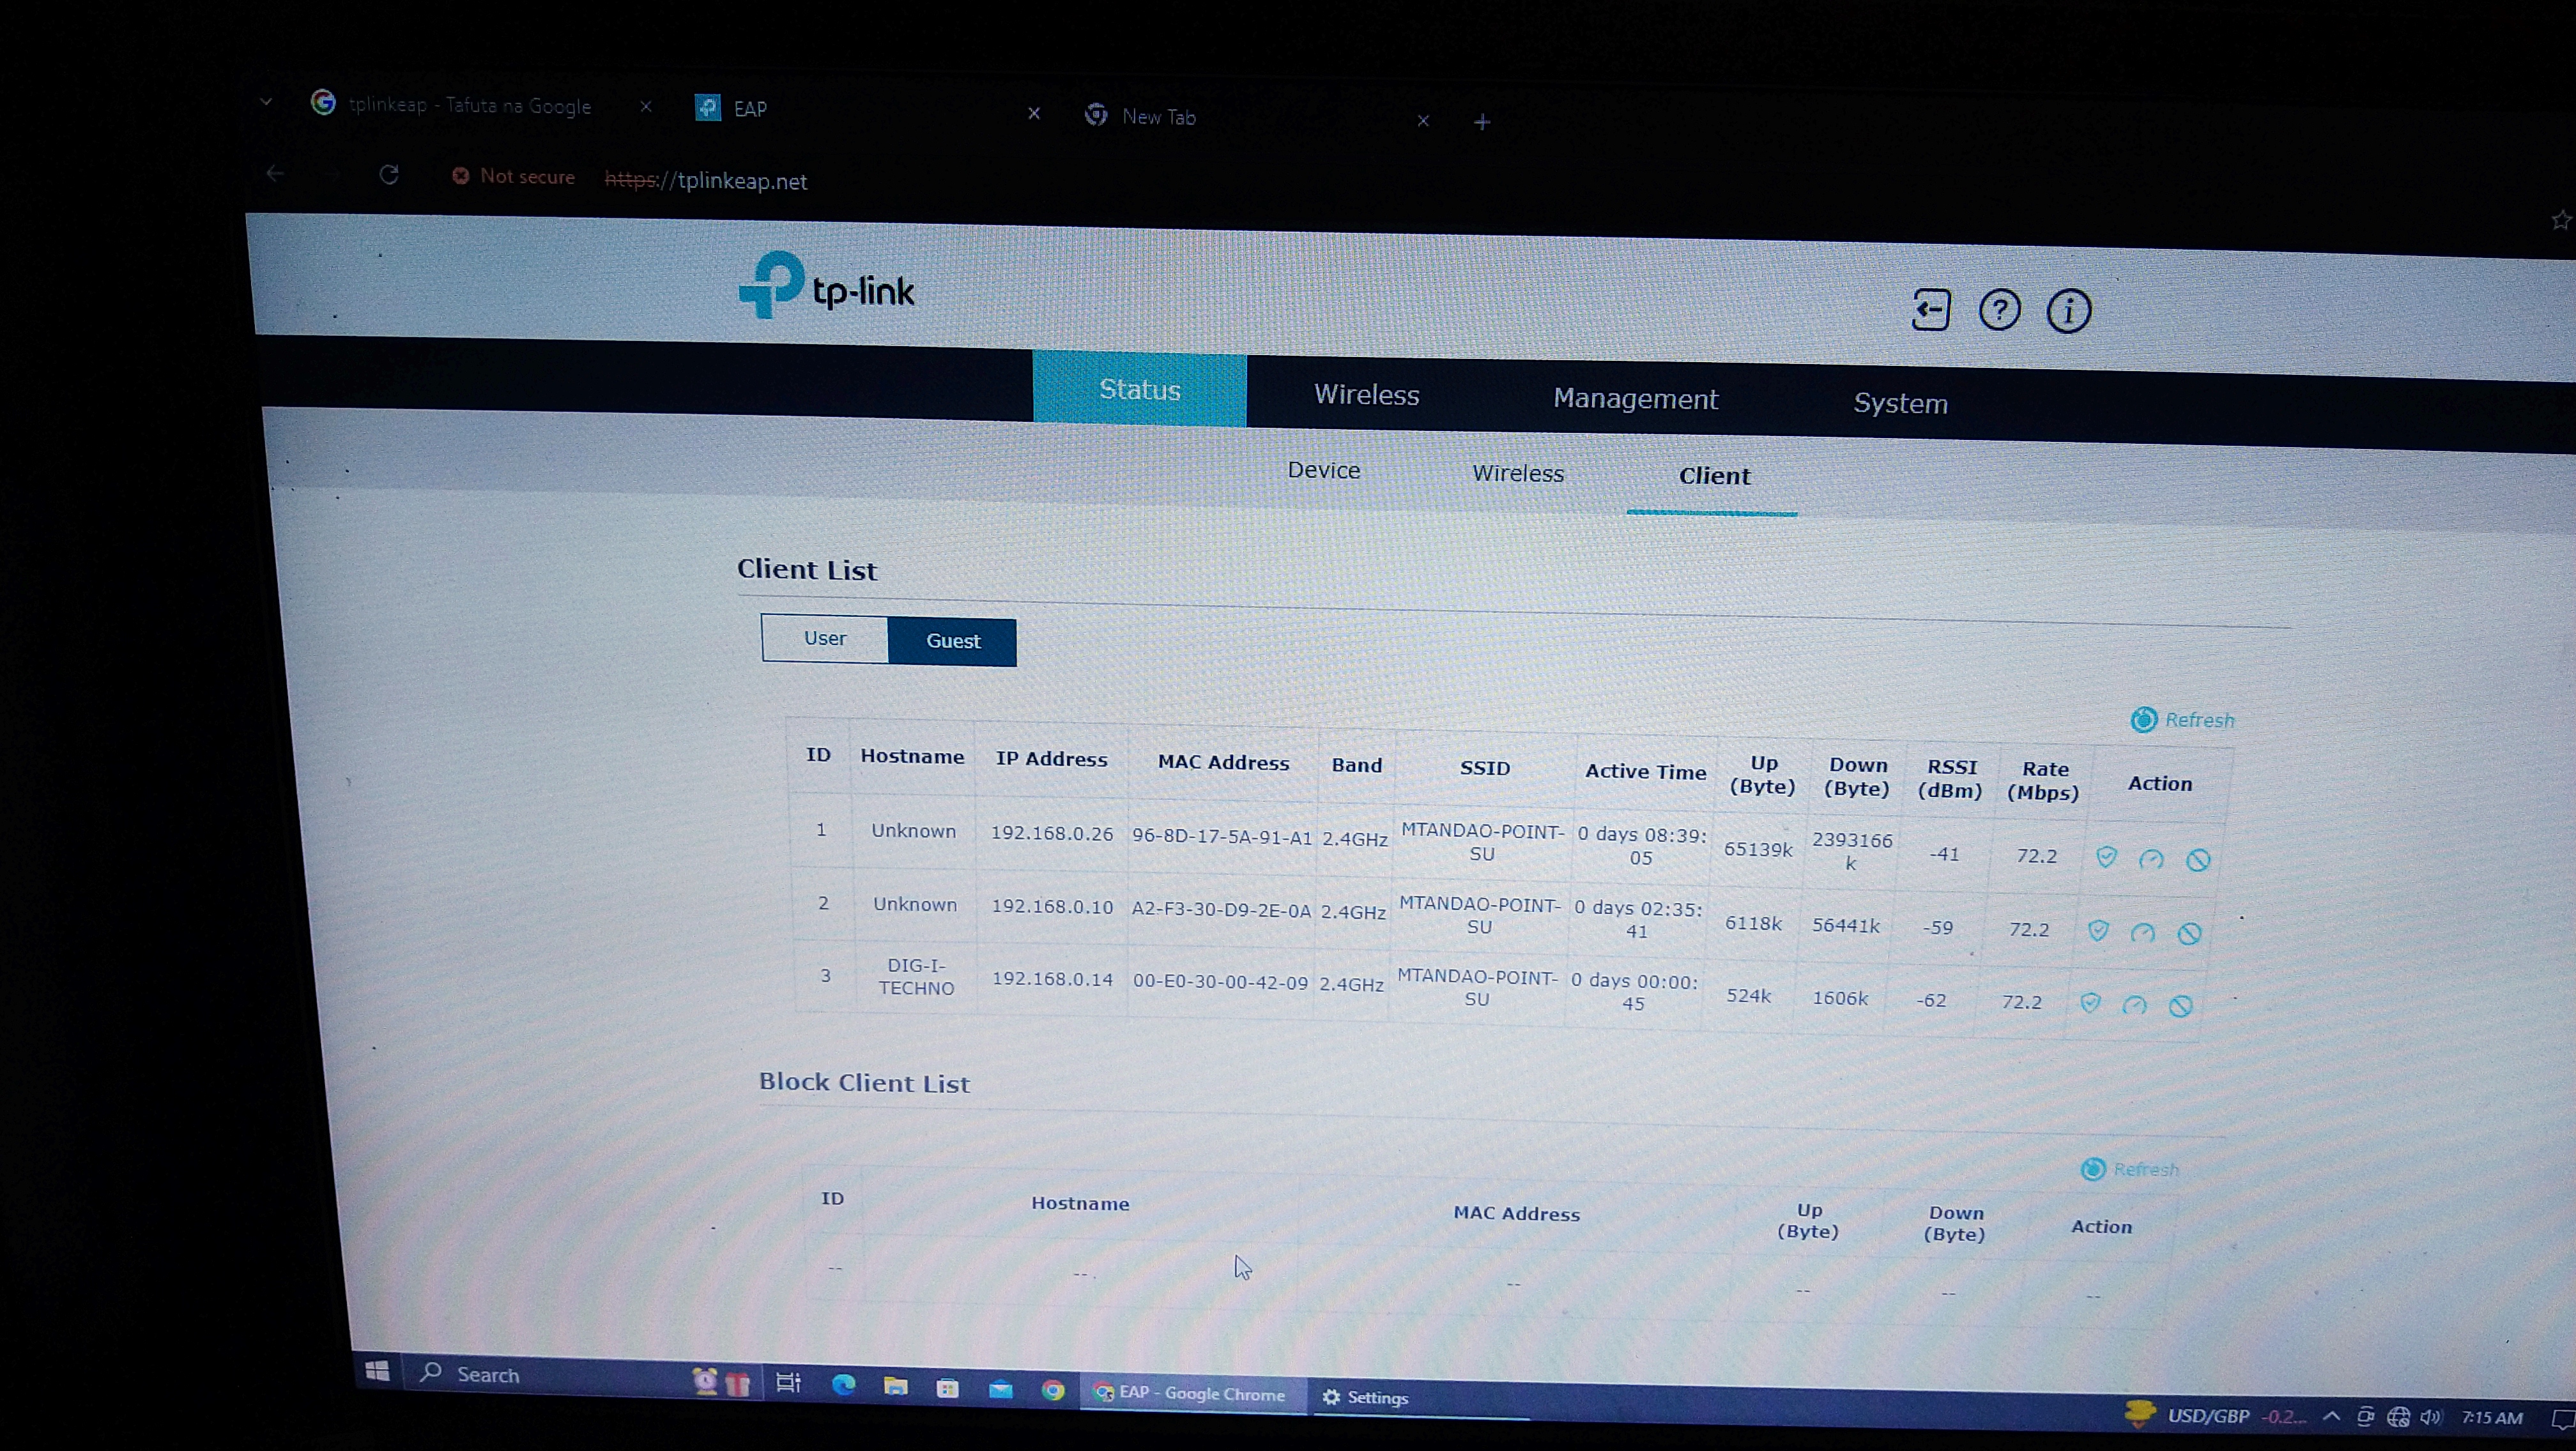2576x1451 pixels.
Task: Open Windows taskbar Search box
Action: click(488, 1375)
